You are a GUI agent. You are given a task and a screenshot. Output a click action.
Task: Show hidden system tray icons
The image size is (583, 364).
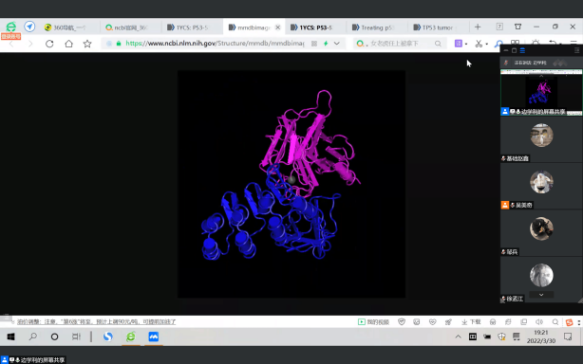pos(458,337)
